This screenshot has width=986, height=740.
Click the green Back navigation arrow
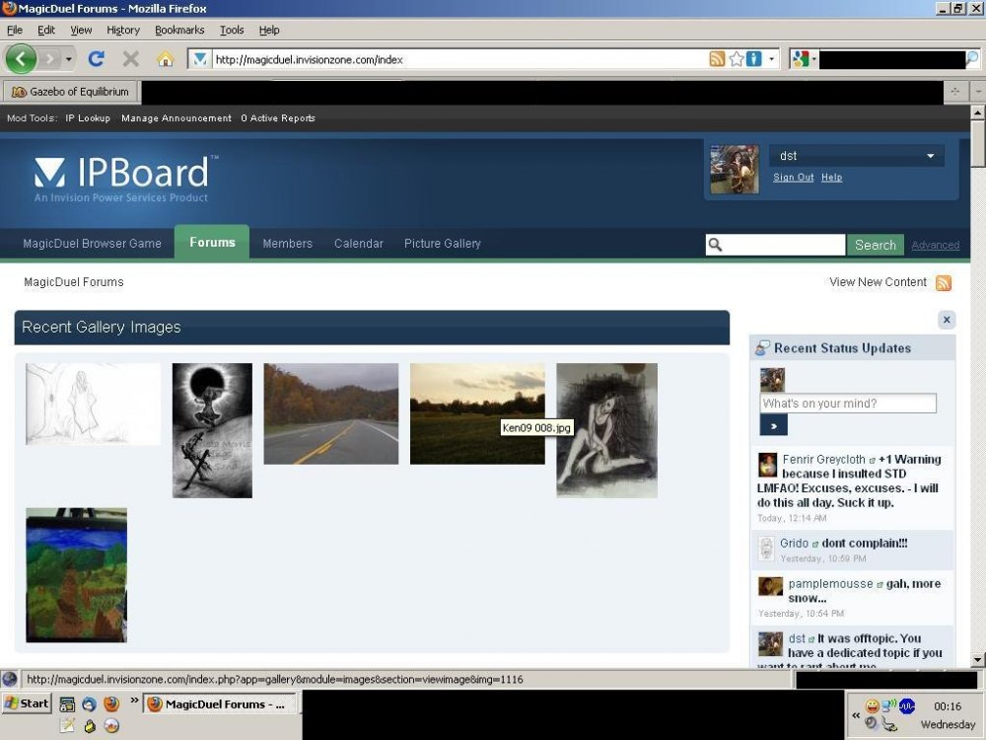pyautogui.click(x=21, y=59)
